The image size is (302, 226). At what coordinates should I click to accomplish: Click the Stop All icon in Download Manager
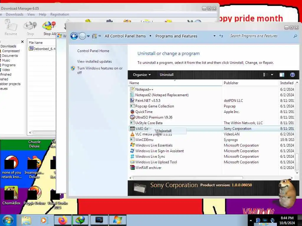[49, 26]
